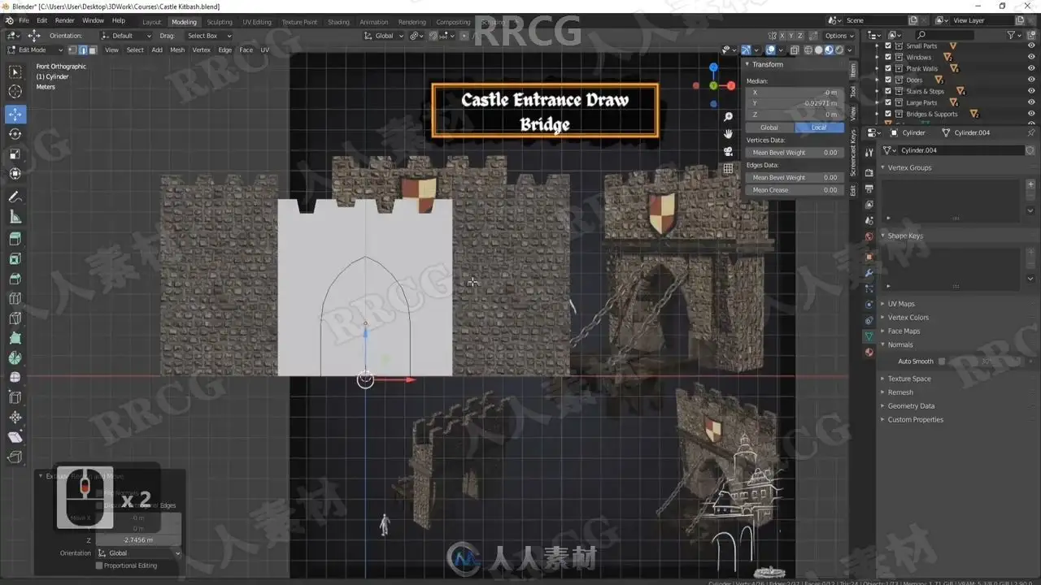Select Local in Transform panel
This screenshot has height=585, width=1041.
coord(819,128)
